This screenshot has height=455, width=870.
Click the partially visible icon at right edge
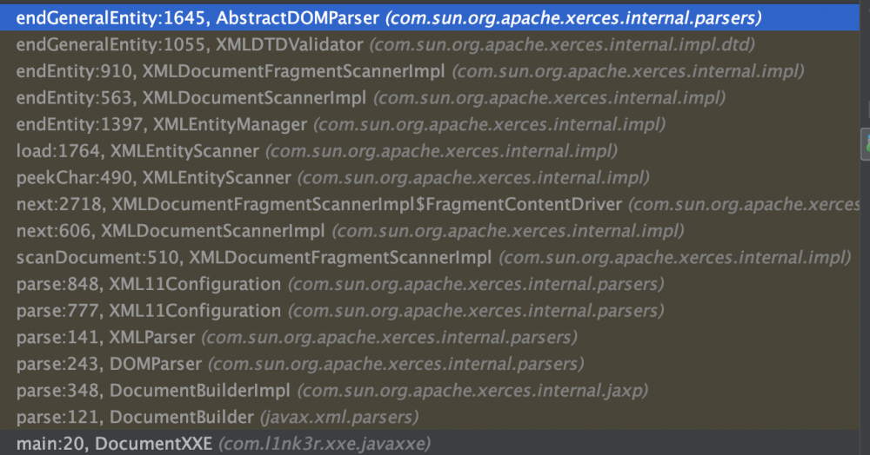[865, 143]
